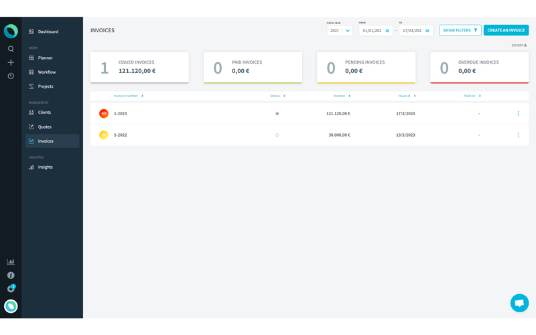The height and width of the screenshot is (335, 536).
Task: Click the export download icon
Action: point(525,45)
